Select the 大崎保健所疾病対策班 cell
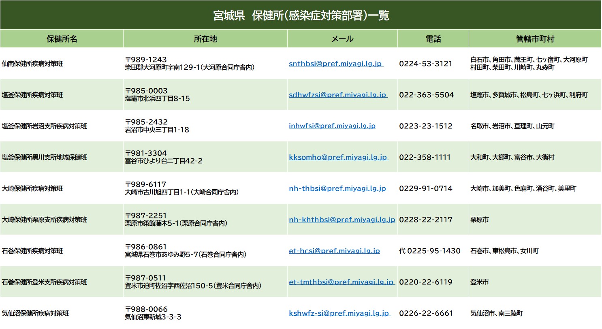Viewport: 602px width, 329px height. pyautogui.click(x=62, y=188)
